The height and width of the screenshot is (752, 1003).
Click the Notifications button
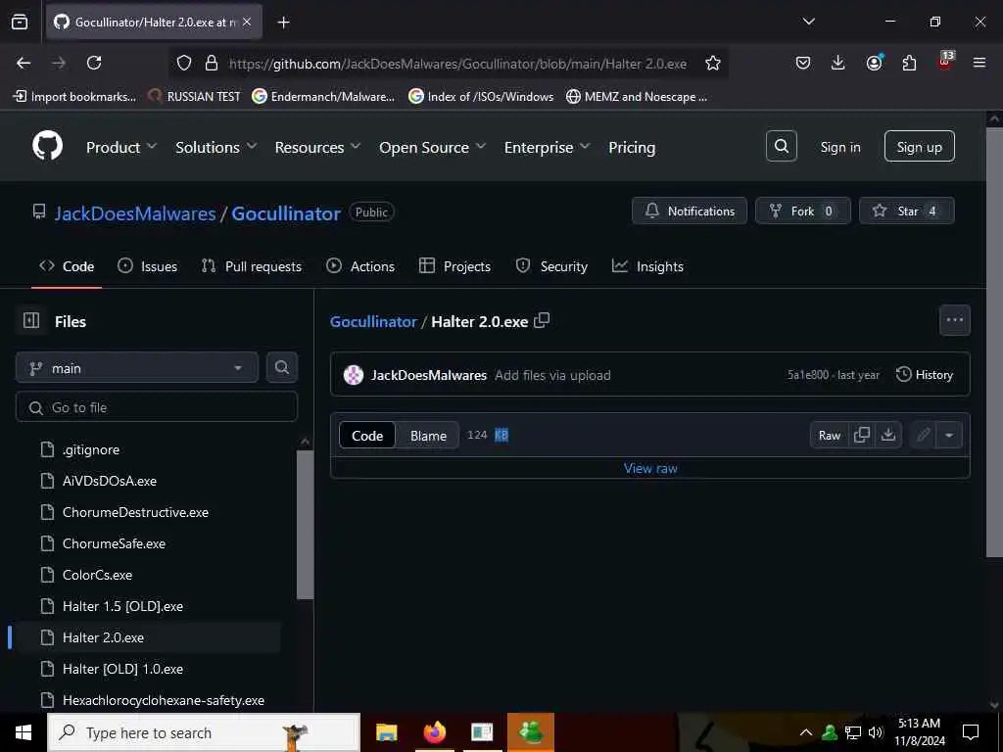click(689, 211)
